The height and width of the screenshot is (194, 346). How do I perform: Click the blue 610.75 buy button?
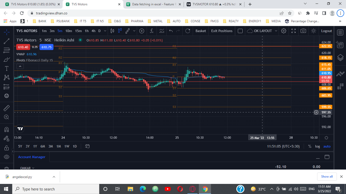coord(46,47)
